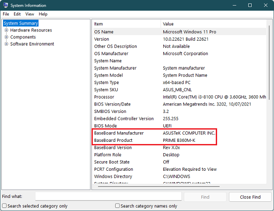
Task: Click value Elevation Required to View
Action: click(190, 169)
